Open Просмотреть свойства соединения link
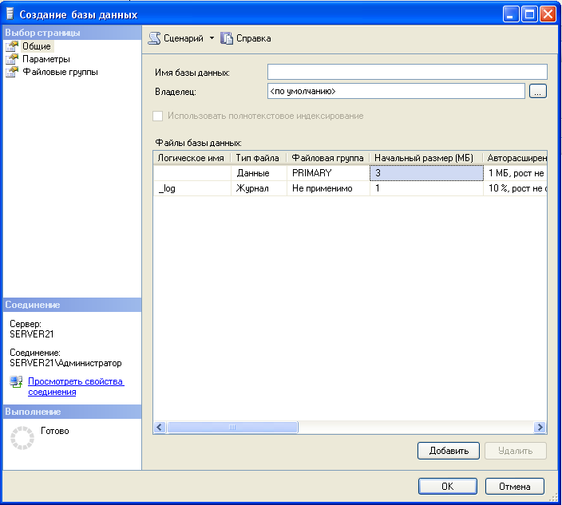Screen dimensions: 562x505 (x=76, y=387)
